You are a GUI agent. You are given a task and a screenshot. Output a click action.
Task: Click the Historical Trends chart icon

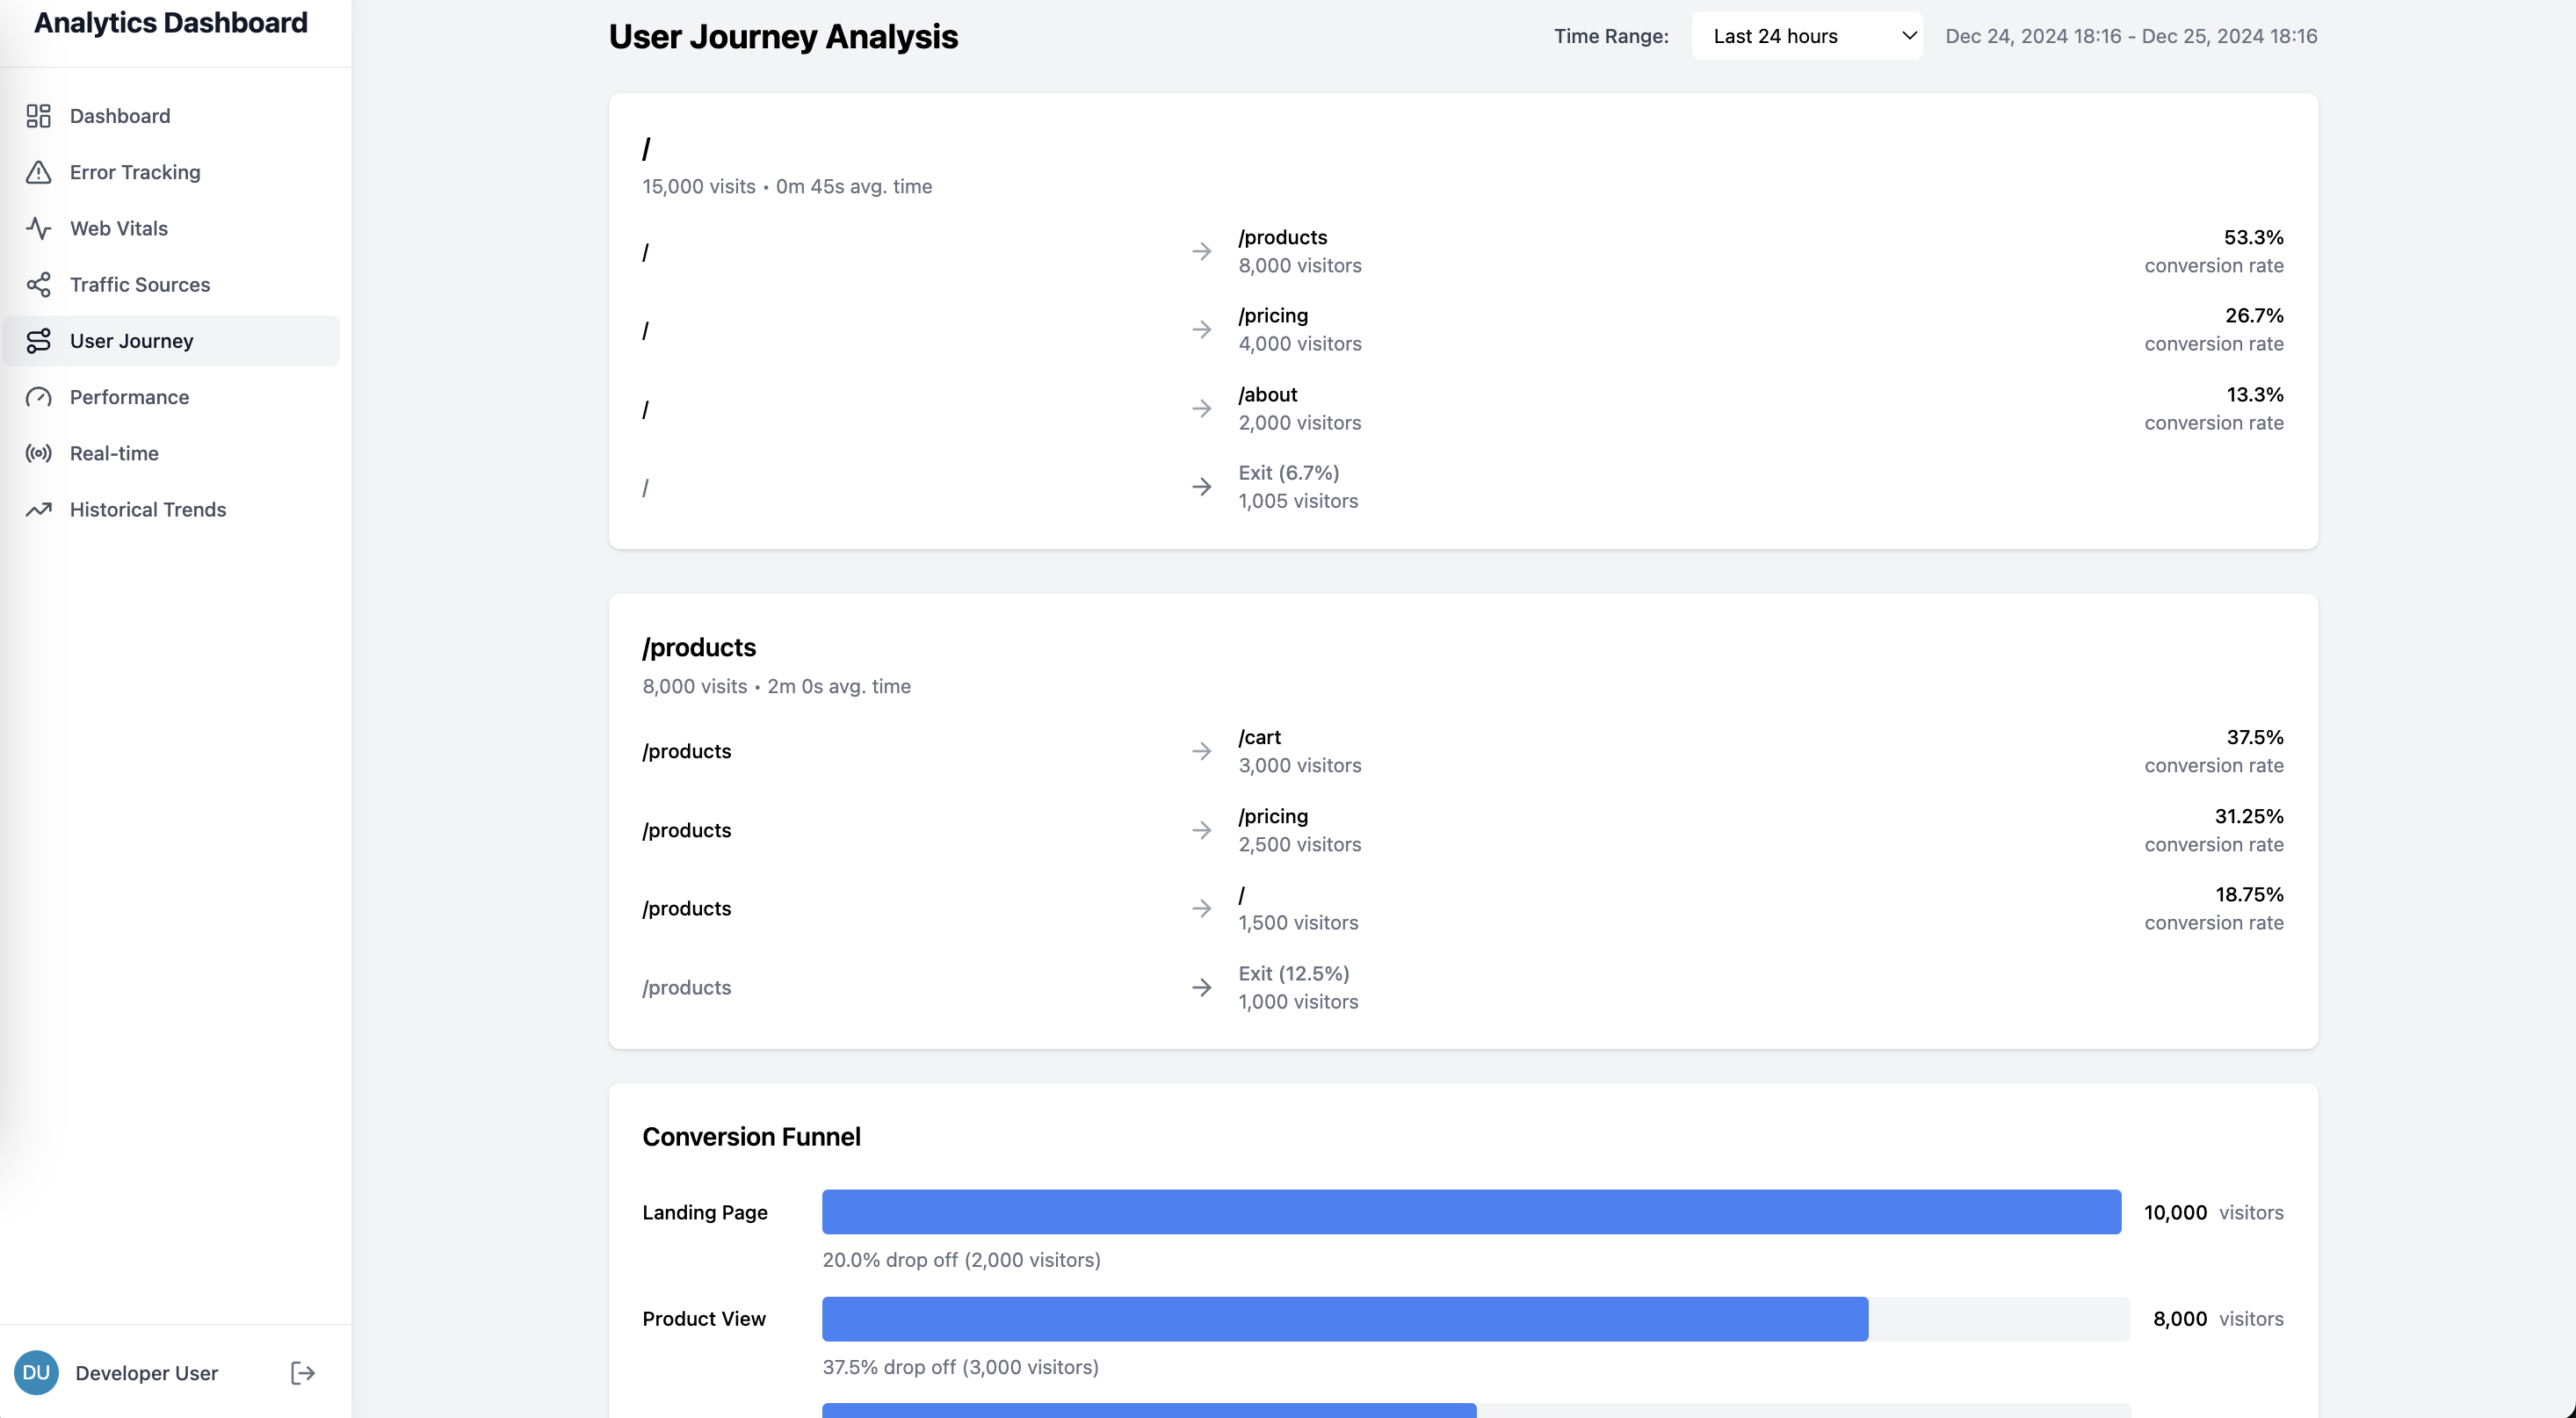[x=38, y=509]
